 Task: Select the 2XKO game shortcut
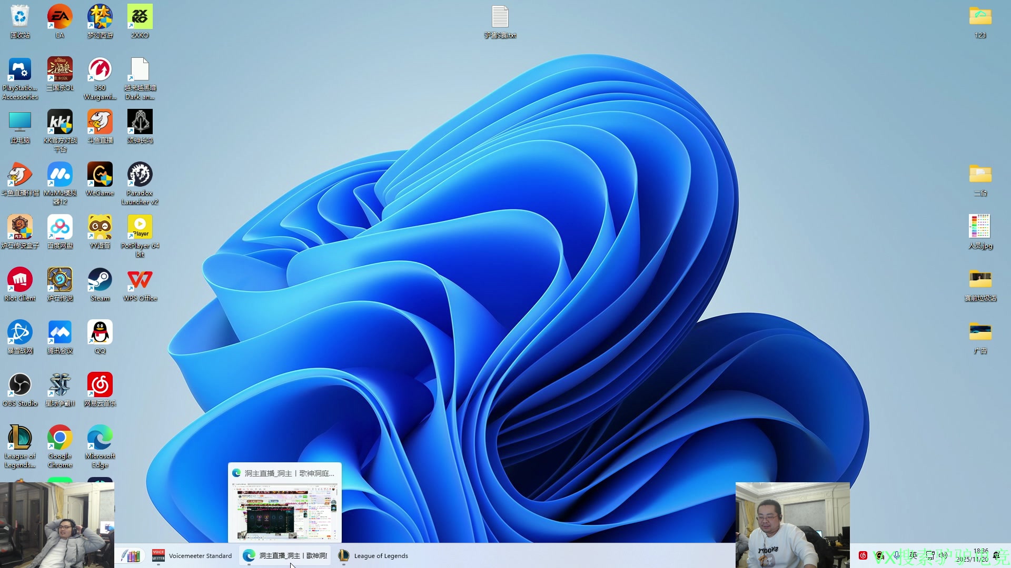pyautogui.click(x=140, y=17)
